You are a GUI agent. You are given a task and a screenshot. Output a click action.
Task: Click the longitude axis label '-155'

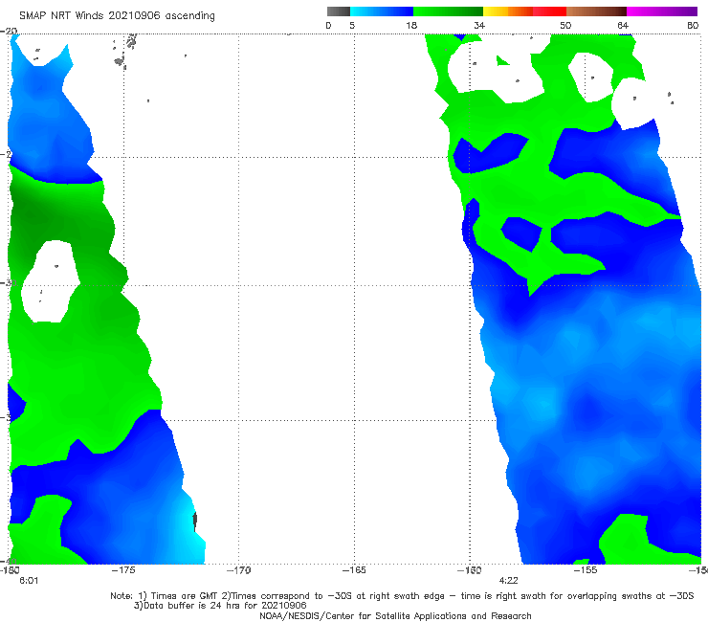pos(586,570)
